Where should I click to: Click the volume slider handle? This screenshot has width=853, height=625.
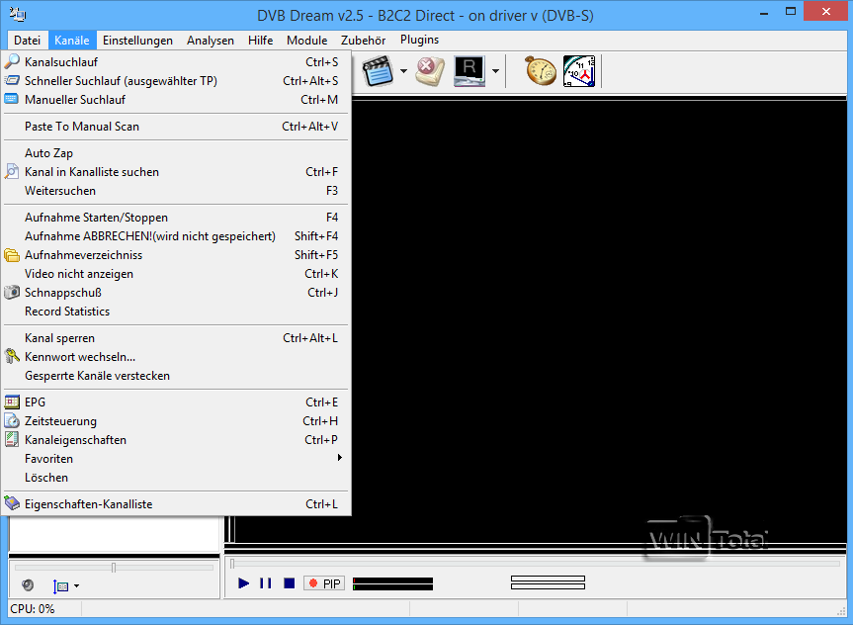coord(113,568)
